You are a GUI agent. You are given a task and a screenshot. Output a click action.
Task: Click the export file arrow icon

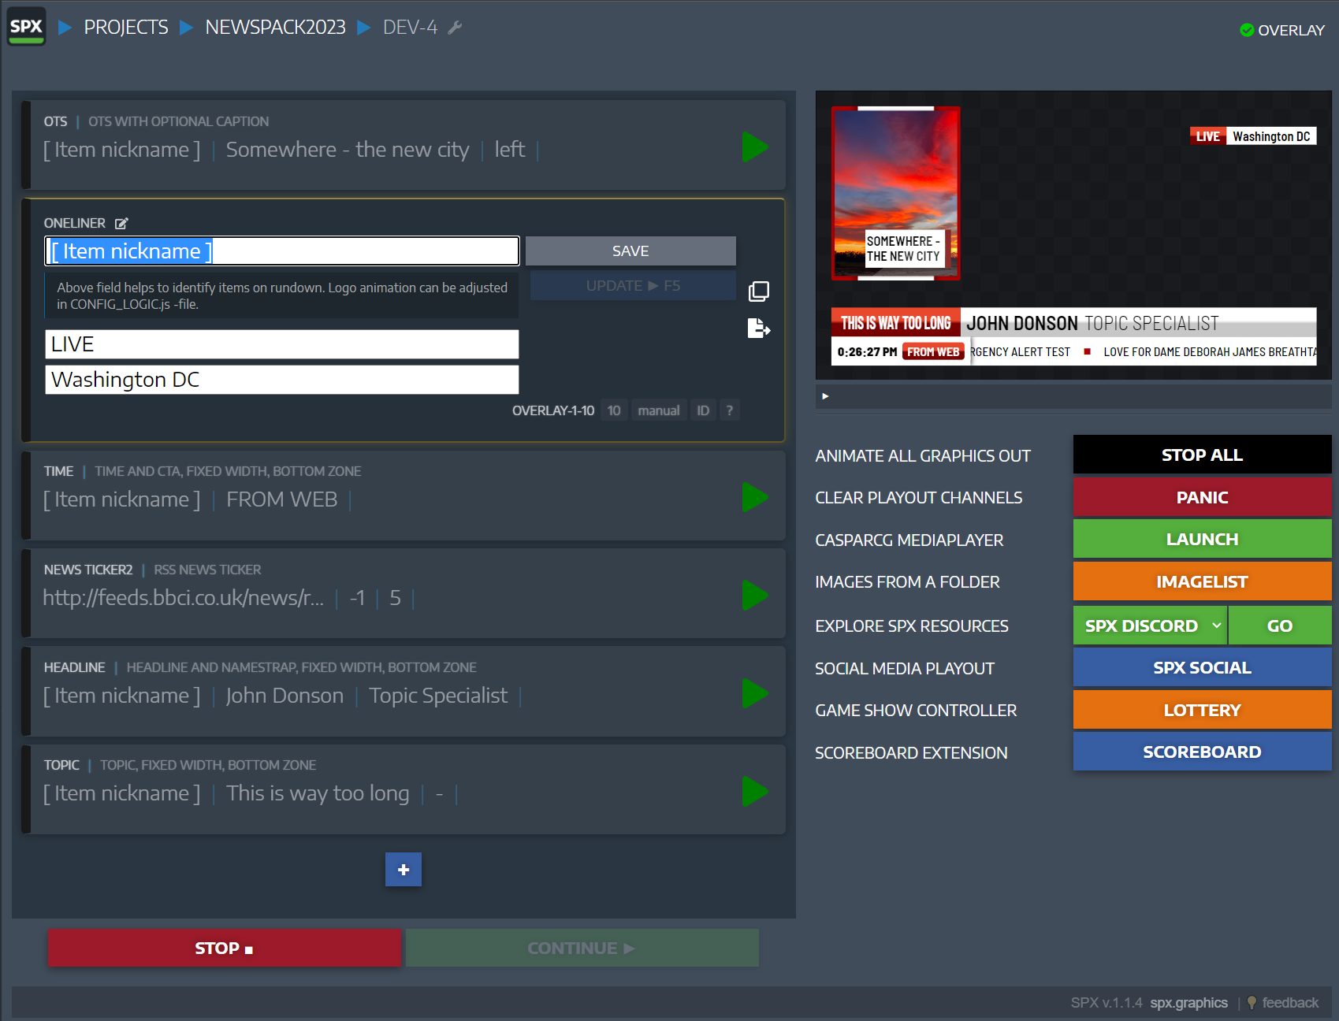[758, 328]
